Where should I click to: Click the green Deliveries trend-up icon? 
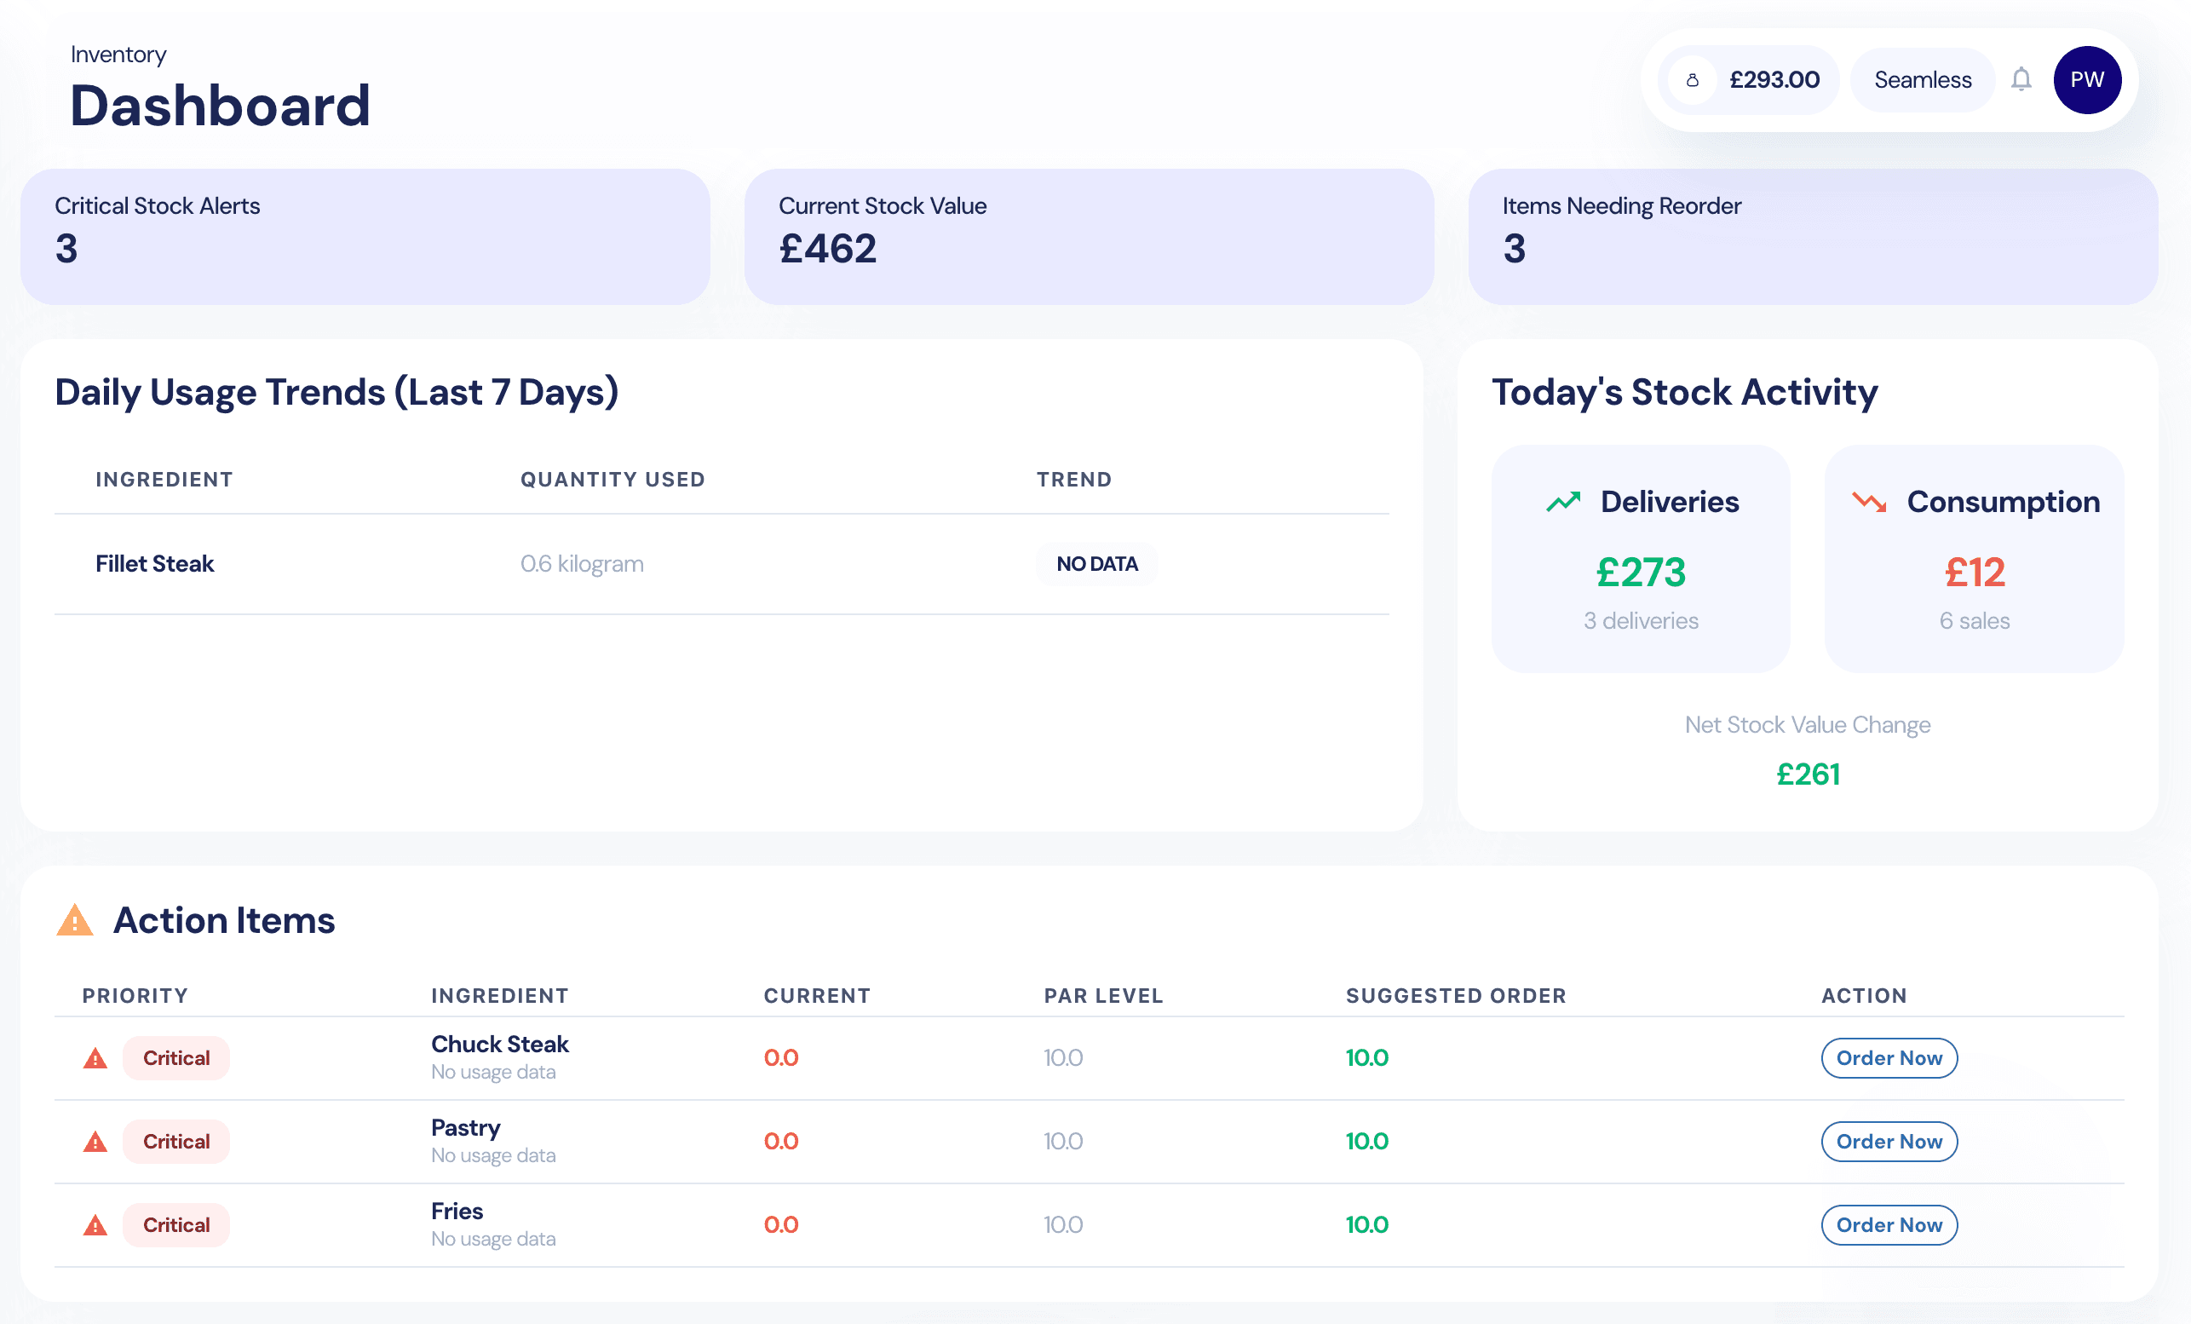[x=1562, y=503]
